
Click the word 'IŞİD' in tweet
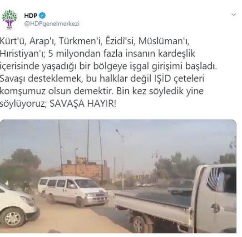(x=163, y=79)
